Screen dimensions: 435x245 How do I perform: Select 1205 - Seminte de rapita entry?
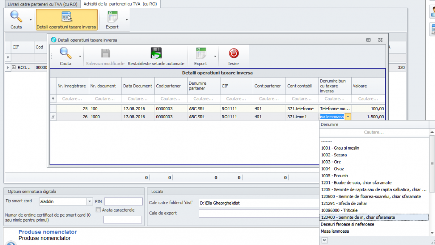[374, 189]
